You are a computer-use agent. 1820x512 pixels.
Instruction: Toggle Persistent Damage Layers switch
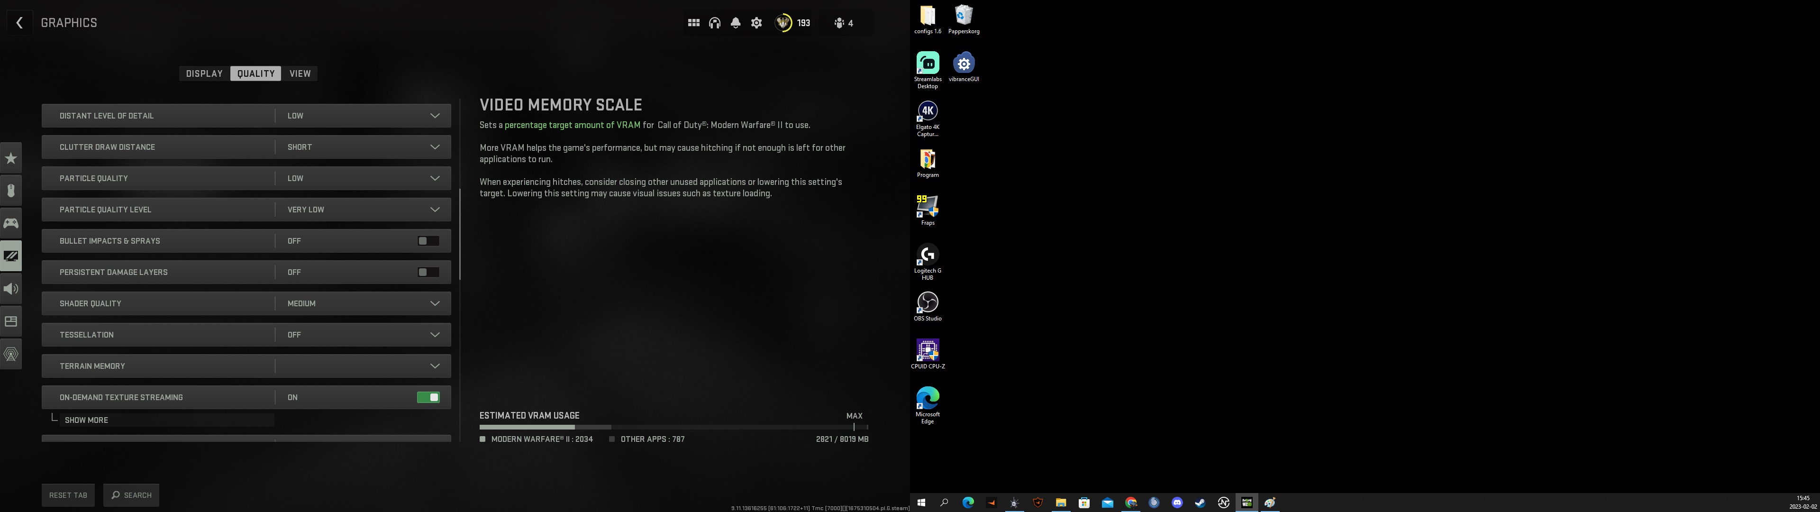[x=428, y=272]
